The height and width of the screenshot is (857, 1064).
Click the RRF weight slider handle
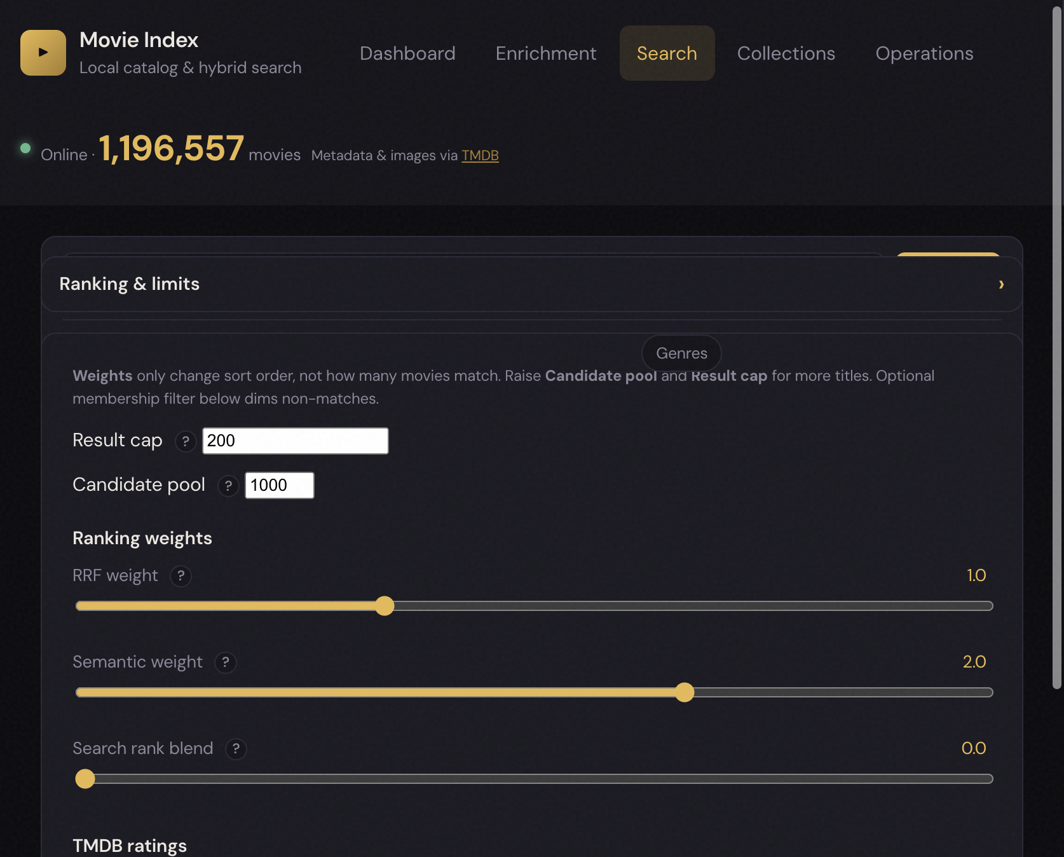(x=385, y=606)
